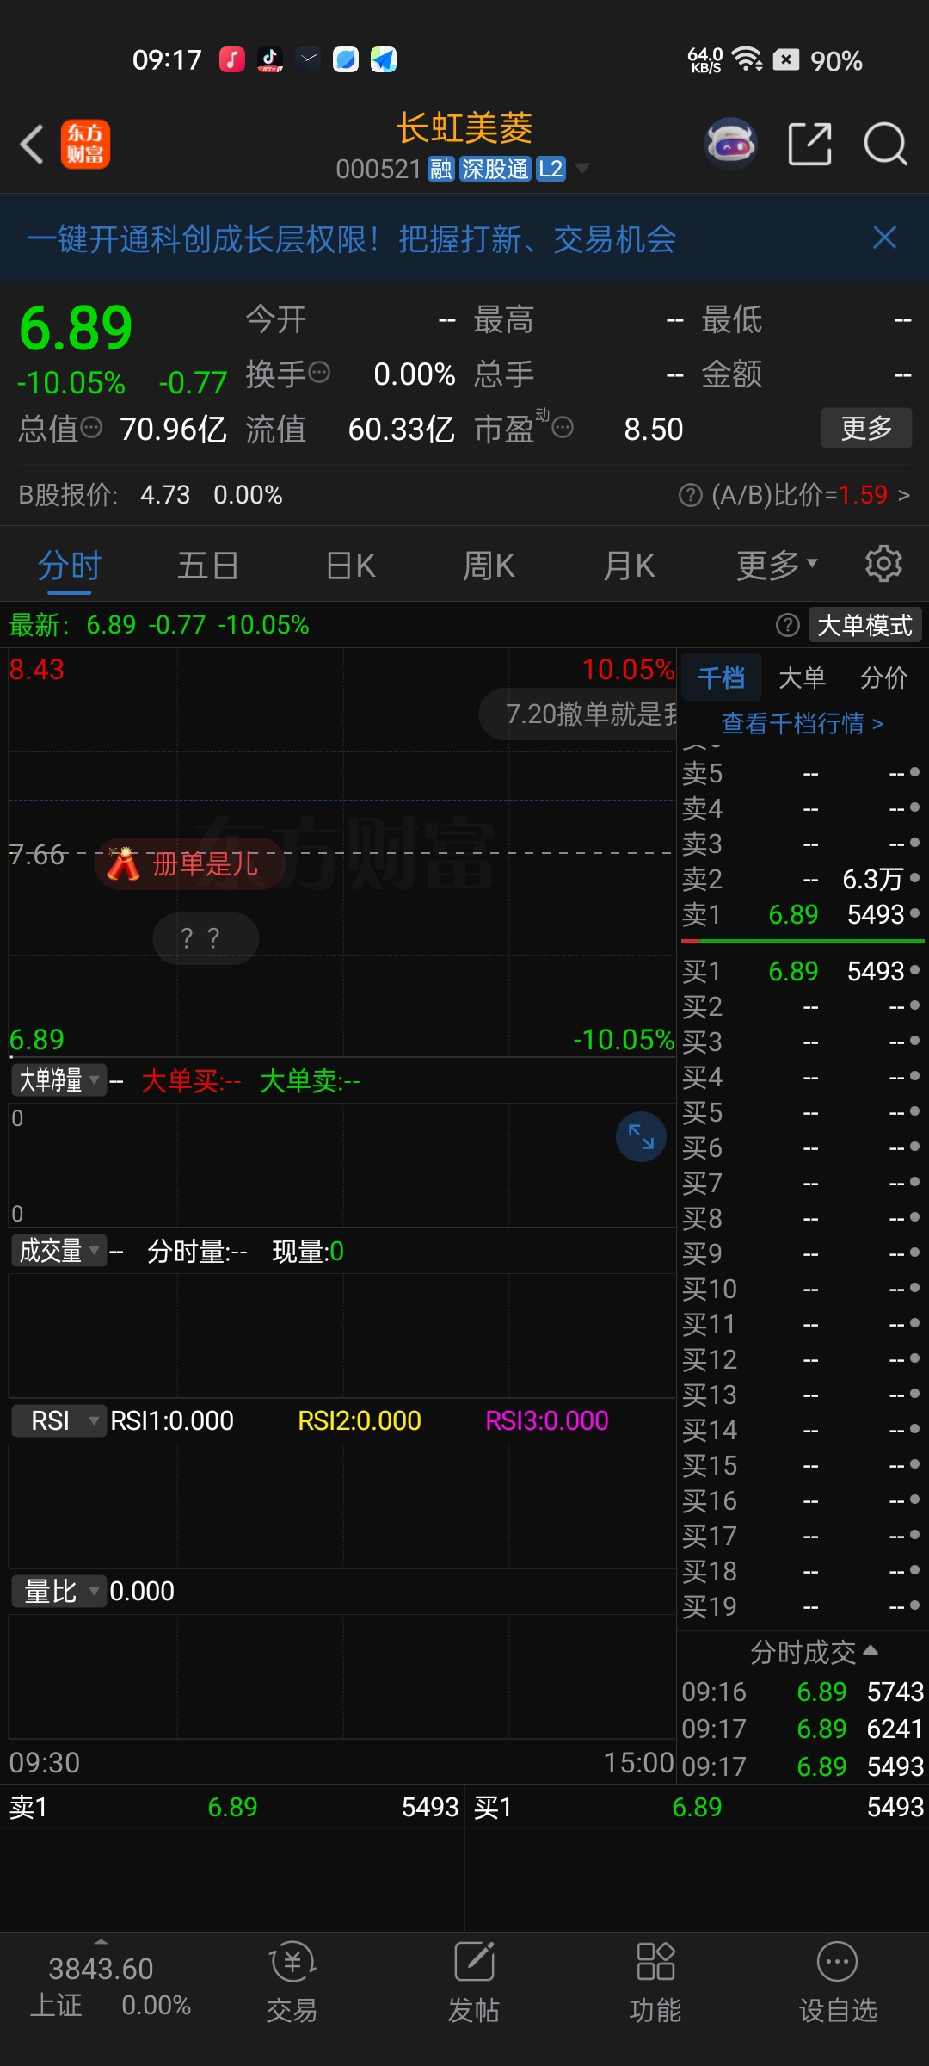Screen dimensions: 929x2066
Task: Expand the 量比 indicator dropdown
Action: point(58,1591)
